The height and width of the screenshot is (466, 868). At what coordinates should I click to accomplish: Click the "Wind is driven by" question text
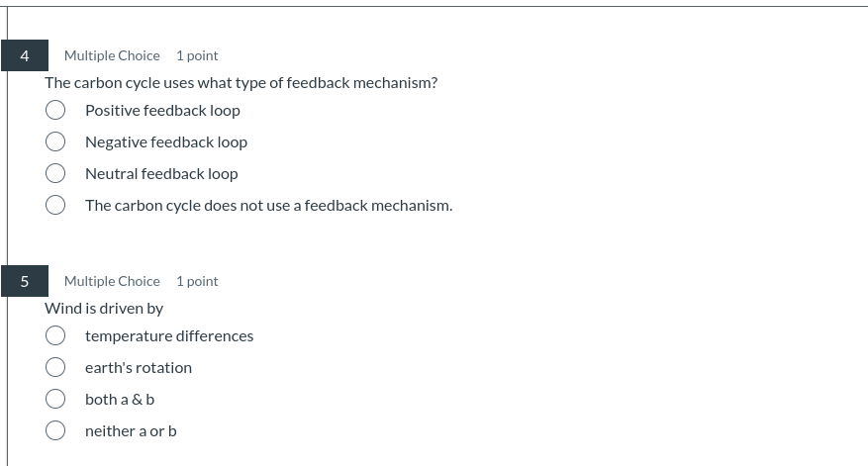(x=104, y=309)
